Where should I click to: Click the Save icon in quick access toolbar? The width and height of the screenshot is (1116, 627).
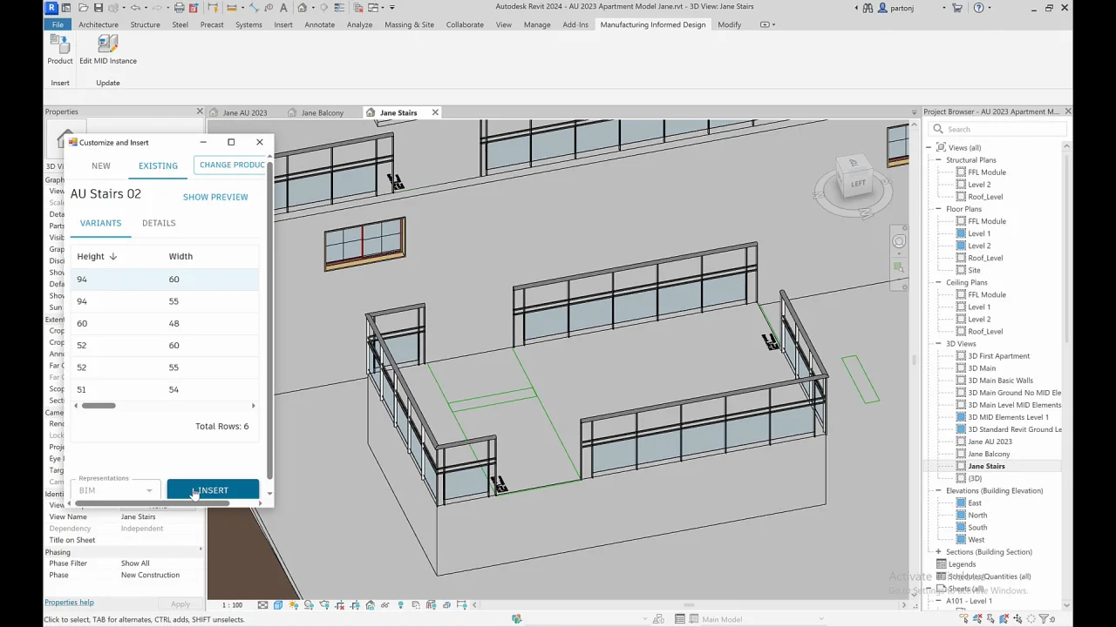pos(97,8)
